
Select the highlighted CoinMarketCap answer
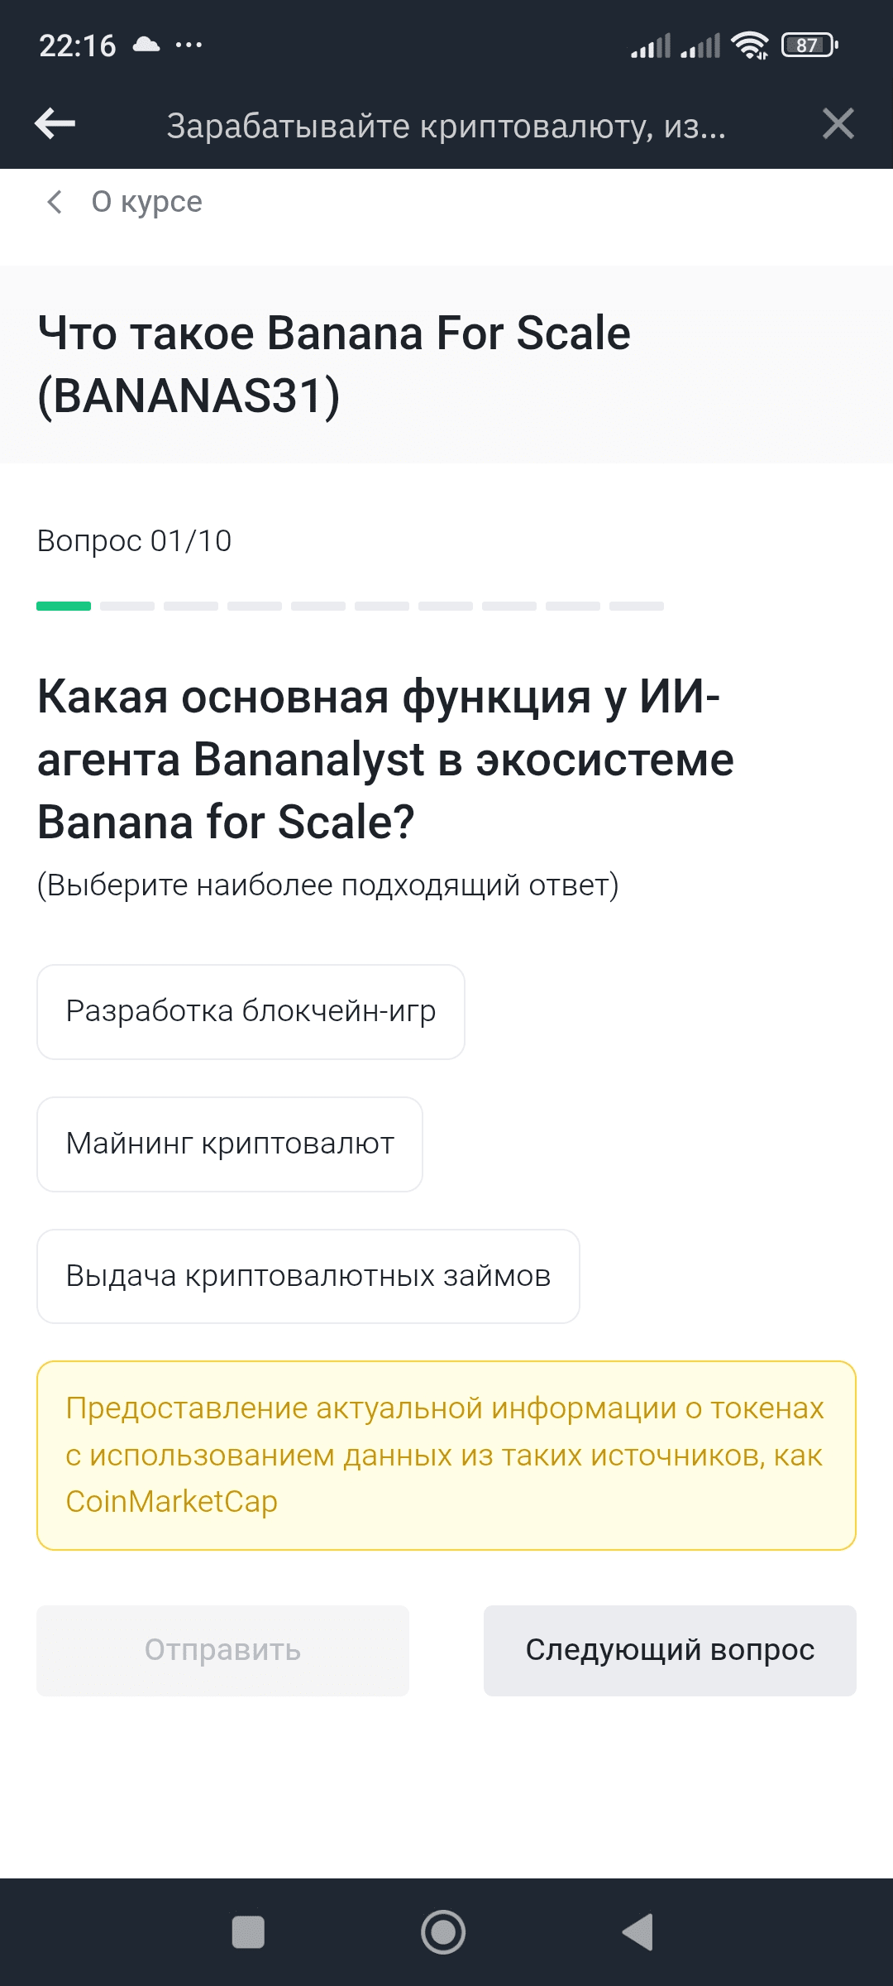click(x=446, y=1455)
